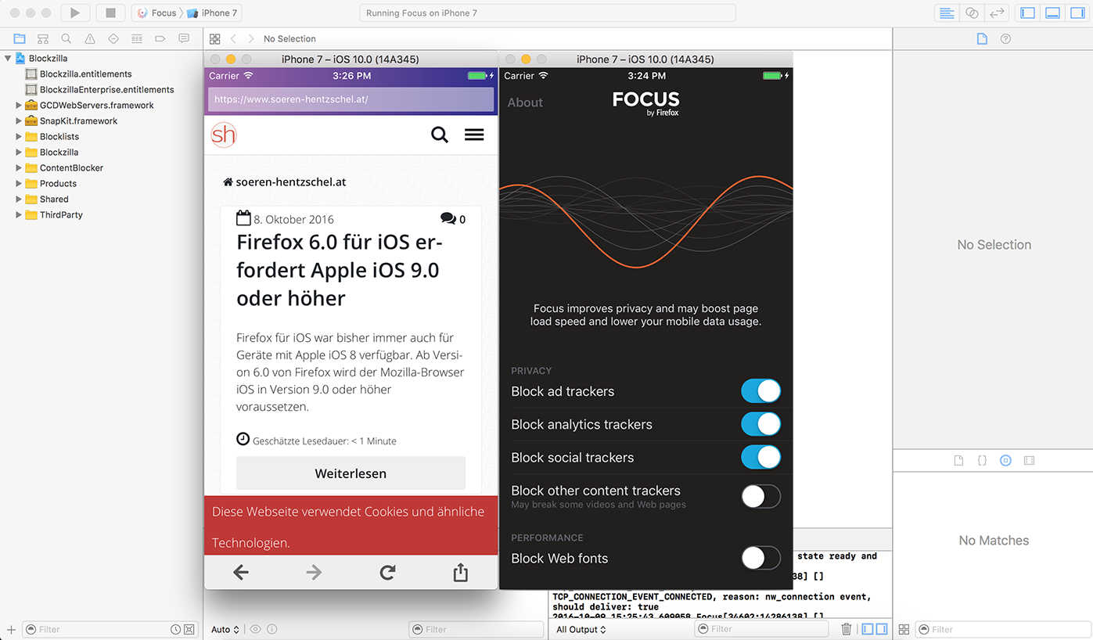
Task: Expand the GCDWebServers.framework group
Action: click(19, 105)
